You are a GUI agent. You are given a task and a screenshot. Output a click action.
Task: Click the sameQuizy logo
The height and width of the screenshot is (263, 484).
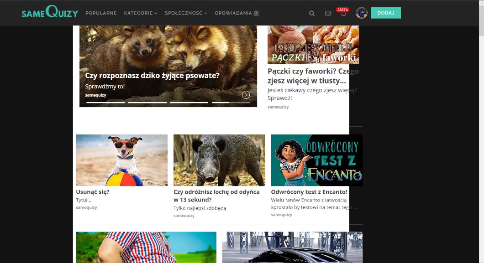pos(49,12)
